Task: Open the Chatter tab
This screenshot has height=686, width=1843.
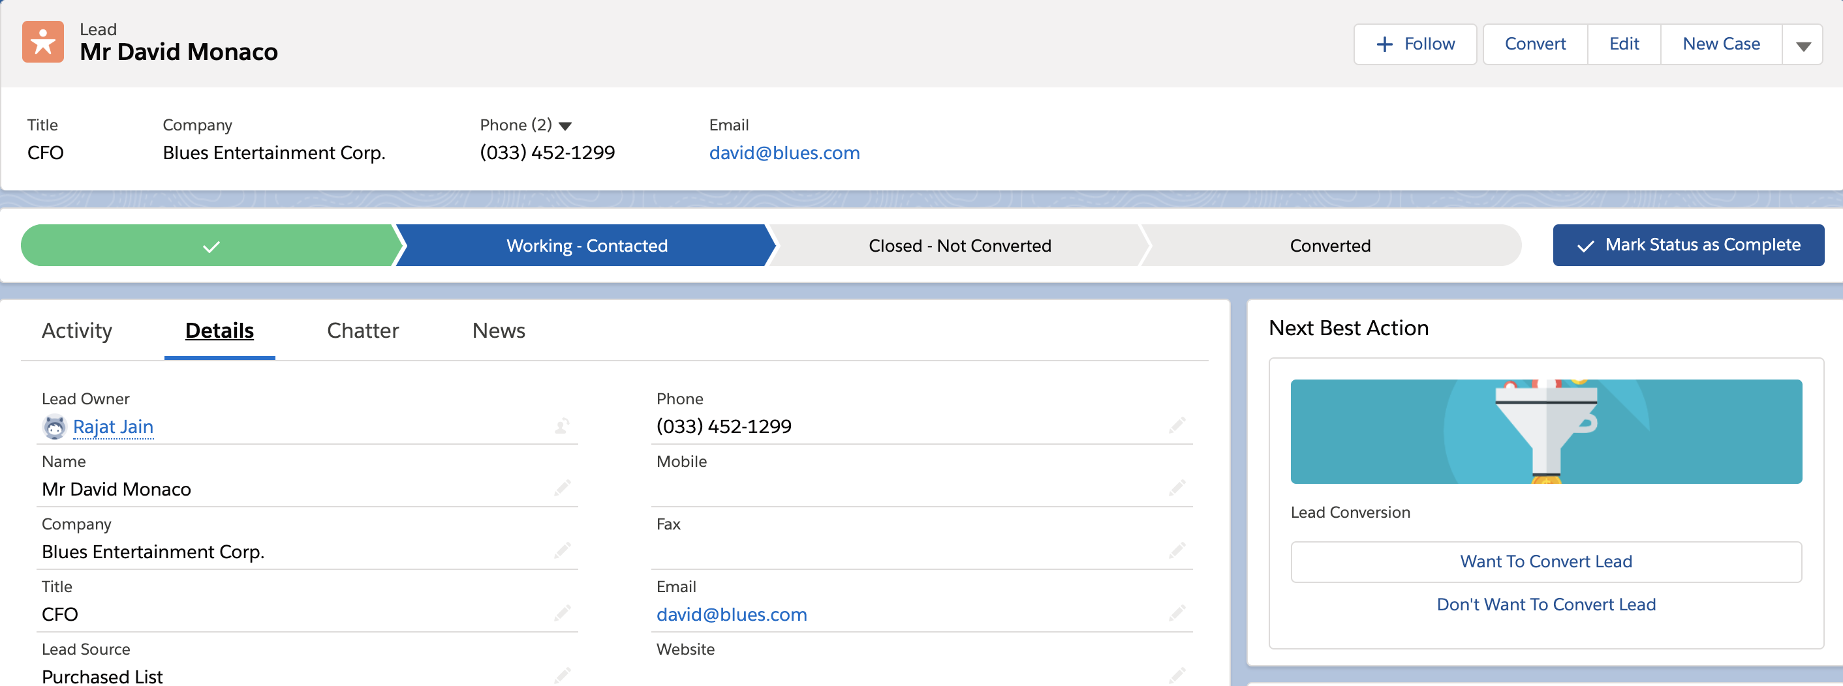Action: pos(363,331)
